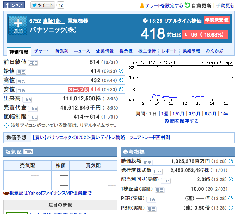This screenshot has height=214, width=237.
Task: Click the alert bell icon
Action: (x=142, y=5)
